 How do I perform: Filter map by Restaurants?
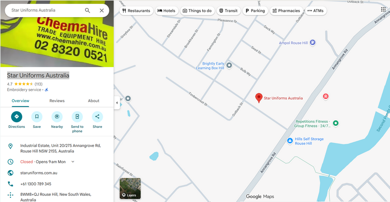tap(136, 10)
